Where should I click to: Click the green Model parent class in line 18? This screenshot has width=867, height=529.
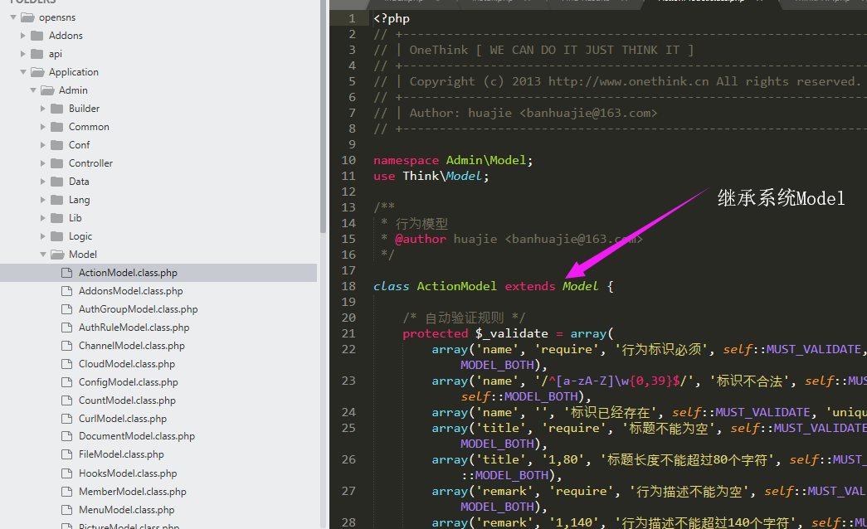pyautogui.click(x=581, y=286)
